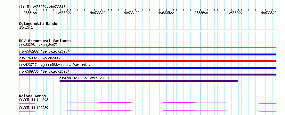This screenshot has height=115, width=285.
Task: Select the Cytogenetic Bands track title
Action: click(38, 24)
